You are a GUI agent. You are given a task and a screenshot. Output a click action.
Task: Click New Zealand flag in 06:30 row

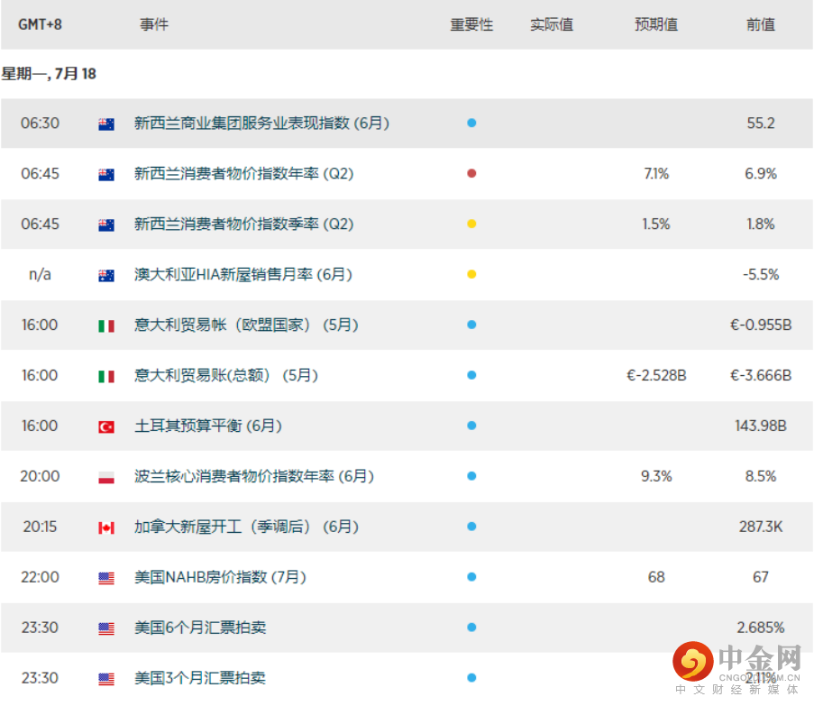(x=106, y=124)
